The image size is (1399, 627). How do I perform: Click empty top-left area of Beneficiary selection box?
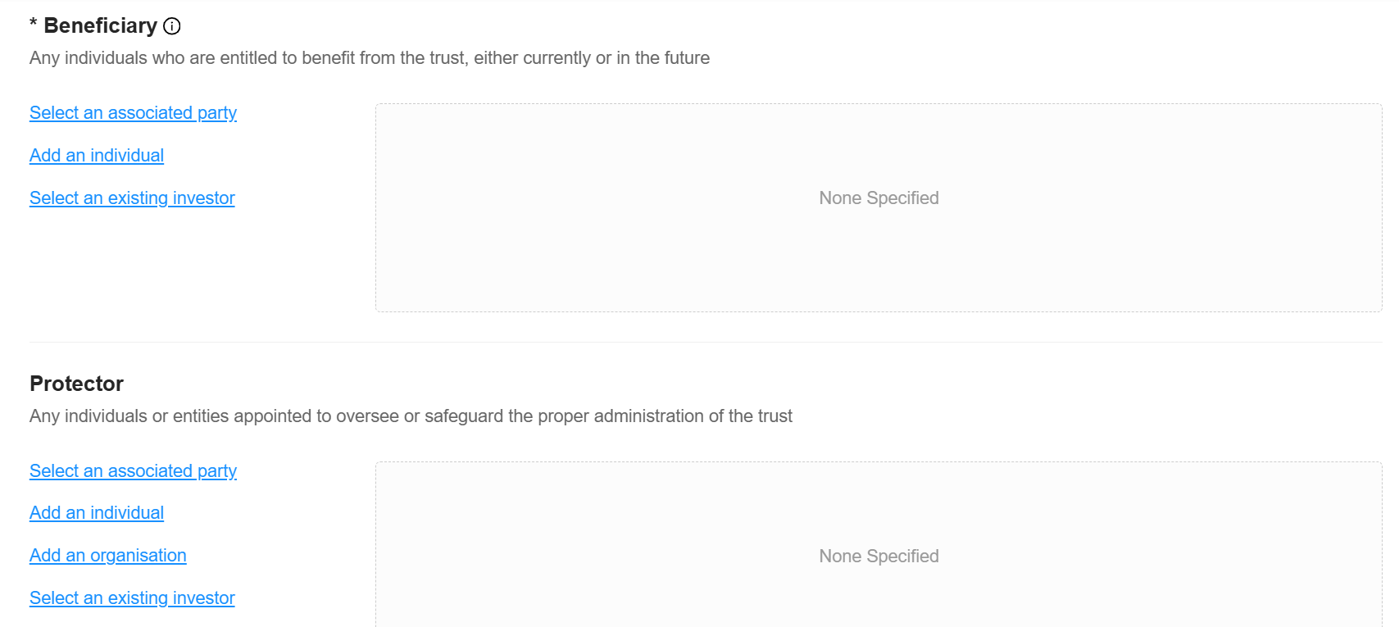point(426,131)
